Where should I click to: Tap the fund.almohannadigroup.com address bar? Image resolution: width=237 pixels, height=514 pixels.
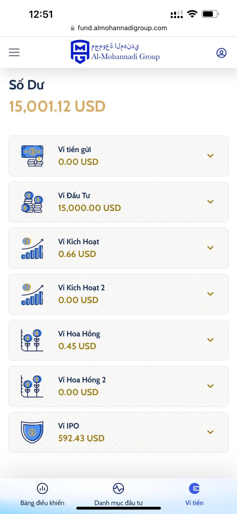(118, 28)
